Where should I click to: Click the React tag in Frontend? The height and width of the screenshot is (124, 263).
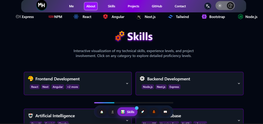click(x=35, y=87)
